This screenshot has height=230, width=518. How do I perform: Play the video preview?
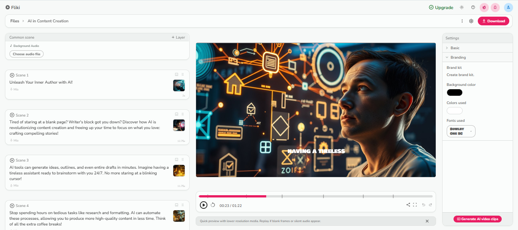pos(204,205)
